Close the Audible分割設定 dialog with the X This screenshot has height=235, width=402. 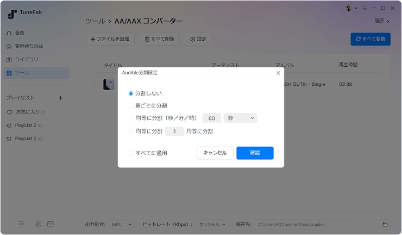tap(278, 73)
